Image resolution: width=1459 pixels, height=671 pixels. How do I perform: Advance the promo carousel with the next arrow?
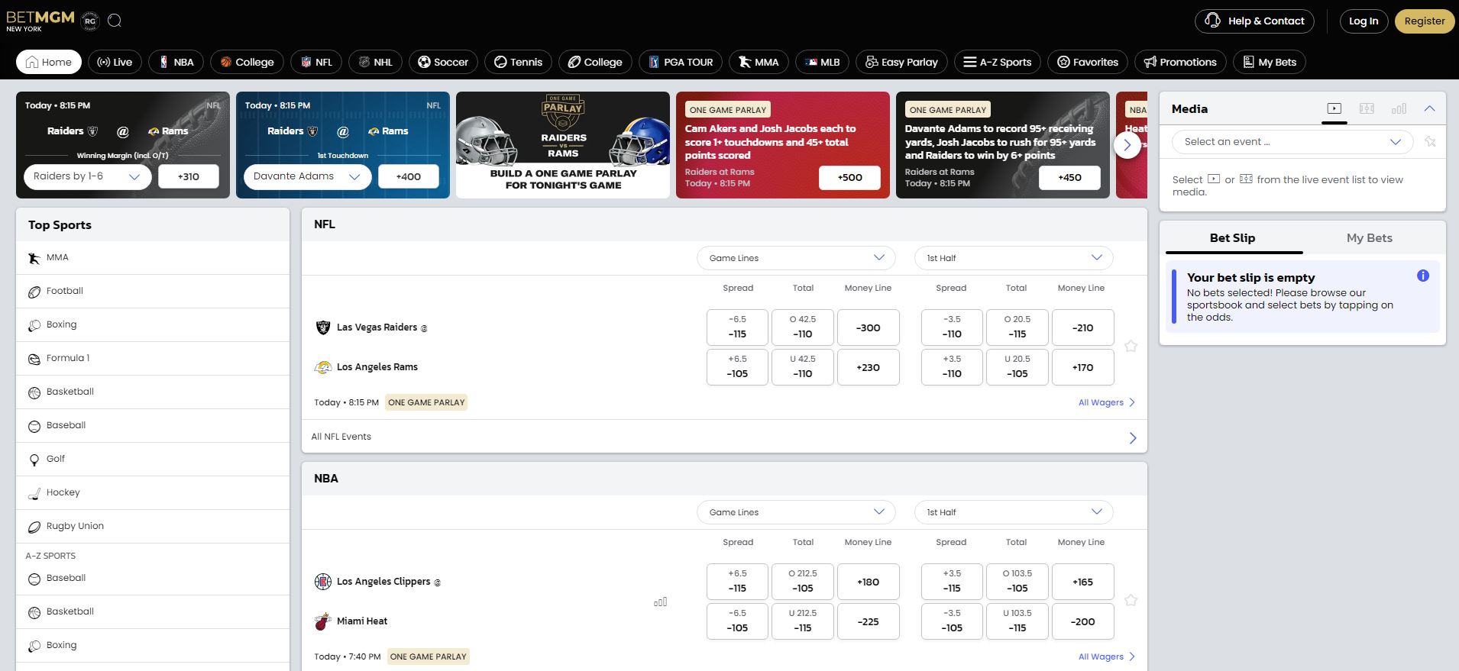(x=1127, y=145)
